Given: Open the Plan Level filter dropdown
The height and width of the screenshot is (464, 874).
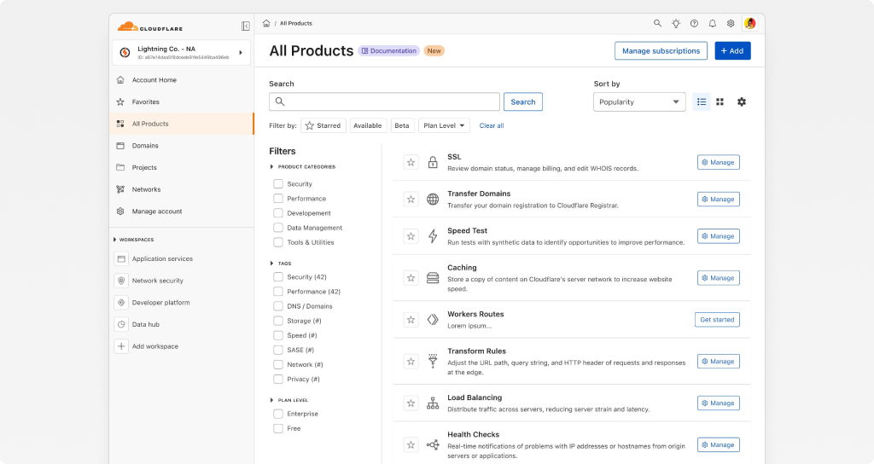Looking at the screenshot, I should coord(444,125).
